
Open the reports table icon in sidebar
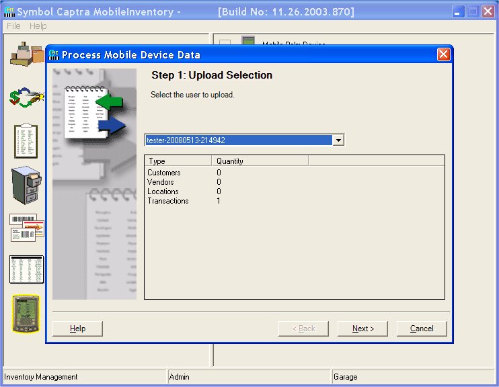pyautogui.click(x=26, y=269)
